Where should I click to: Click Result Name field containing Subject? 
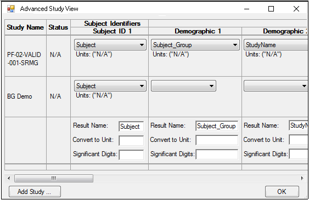pos(131,126)
